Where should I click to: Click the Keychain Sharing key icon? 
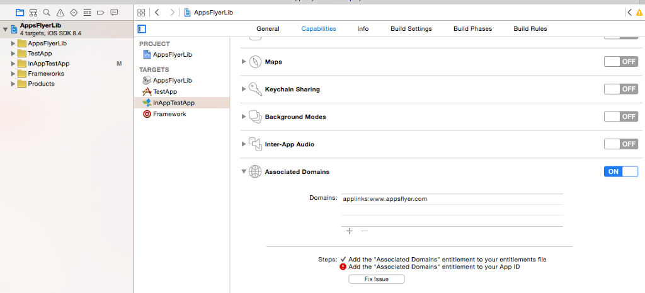[256, 89]
